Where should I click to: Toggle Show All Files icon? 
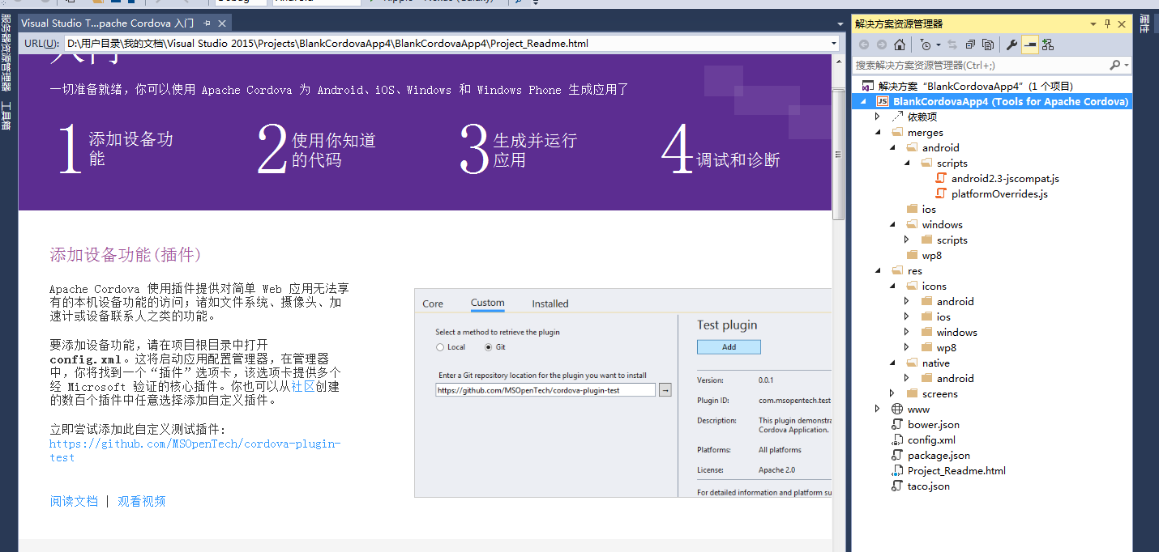(988, 45)
